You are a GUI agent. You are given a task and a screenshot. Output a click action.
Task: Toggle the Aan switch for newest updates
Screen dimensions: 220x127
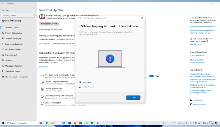(152, 76)
